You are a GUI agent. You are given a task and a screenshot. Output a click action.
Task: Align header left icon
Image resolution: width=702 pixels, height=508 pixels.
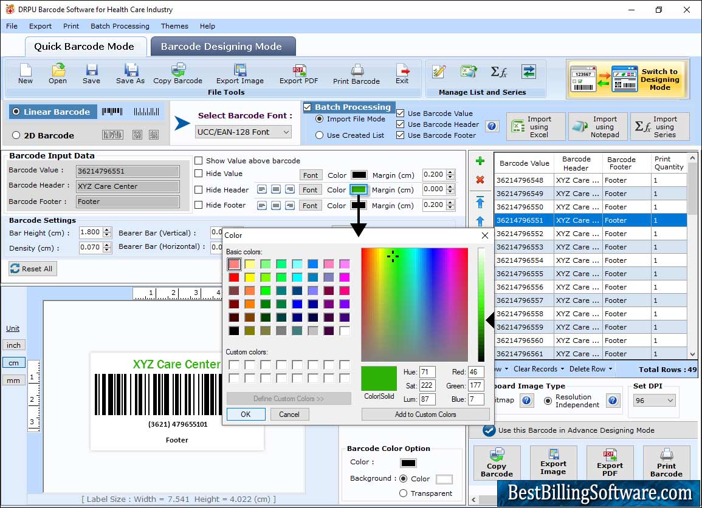point(262,189)
